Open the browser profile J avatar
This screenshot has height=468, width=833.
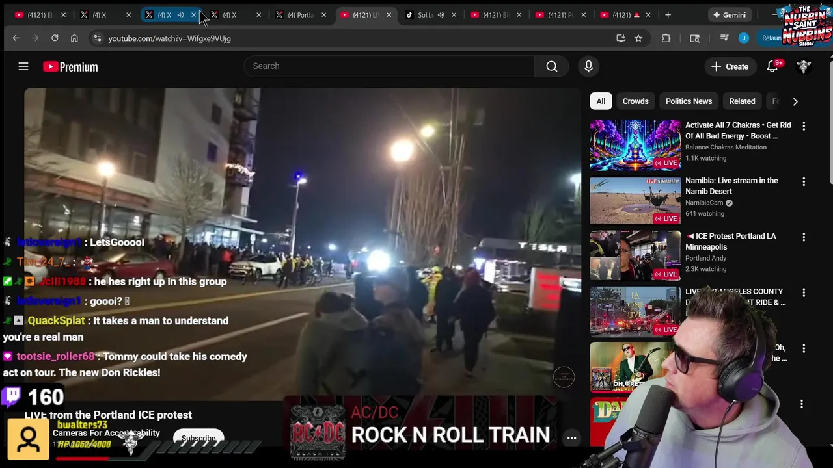[744, 38]
